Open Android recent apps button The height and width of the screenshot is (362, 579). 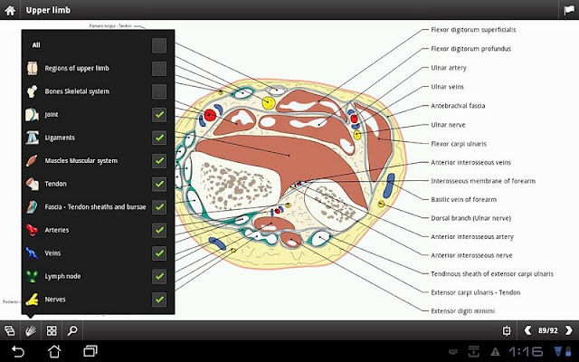pyautogui.click(x=90, y=351)
